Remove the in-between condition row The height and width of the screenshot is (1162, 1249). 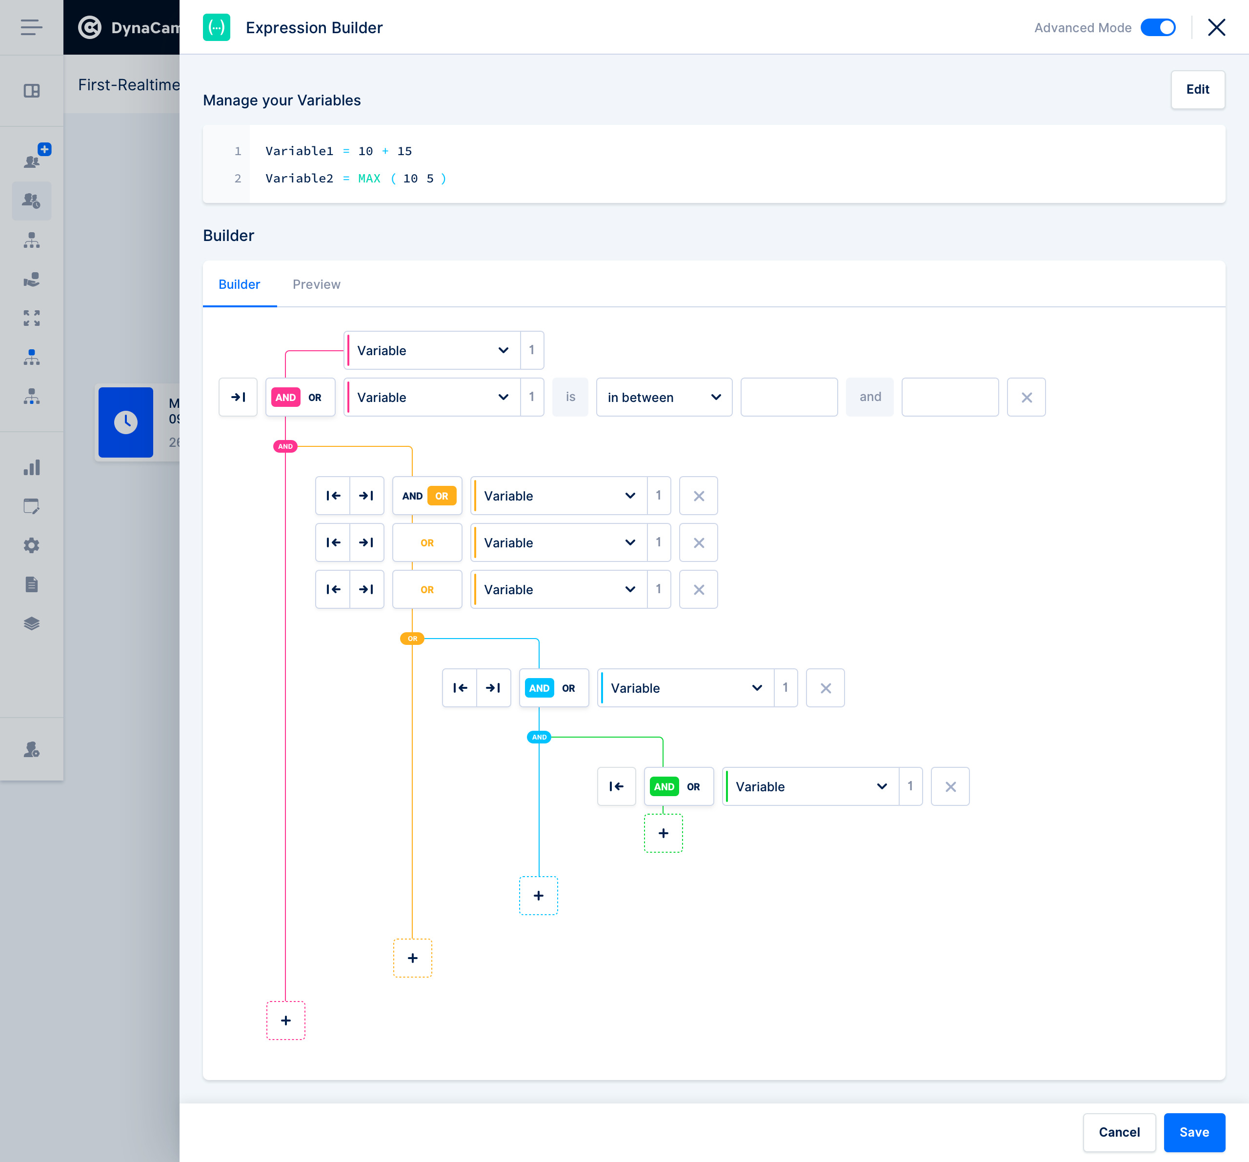coord(1026,397)
